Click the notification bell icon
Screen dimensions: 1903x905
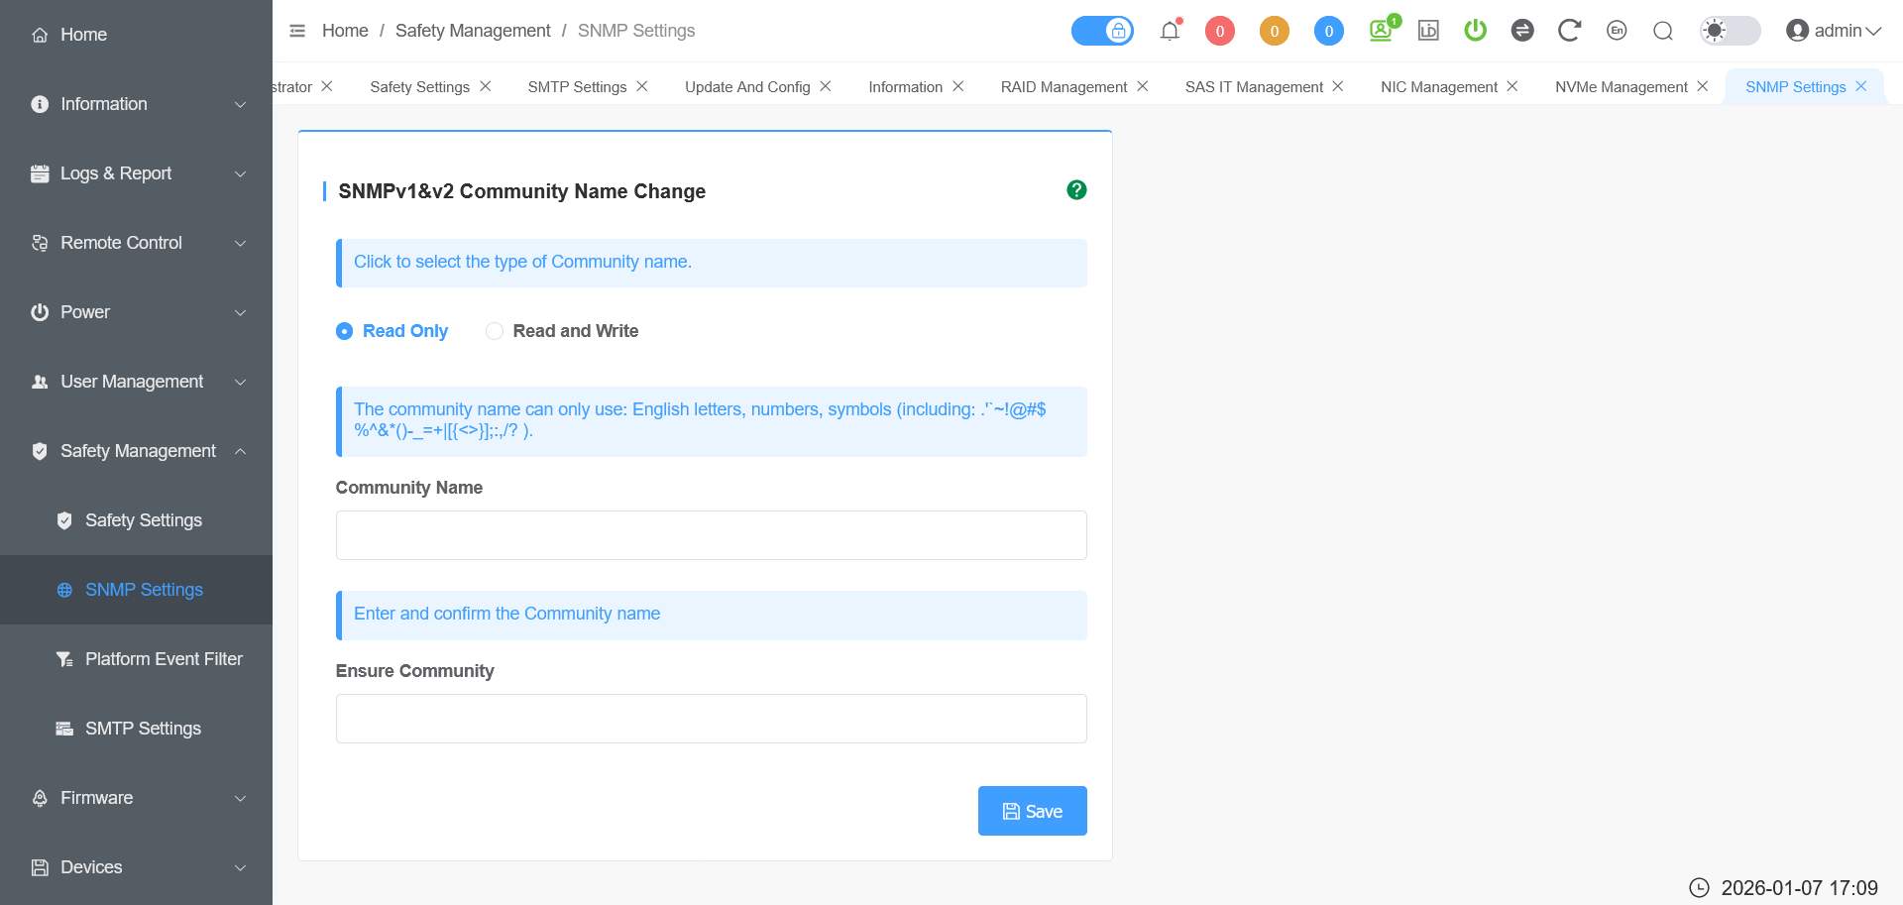(x=1170, y=31)
